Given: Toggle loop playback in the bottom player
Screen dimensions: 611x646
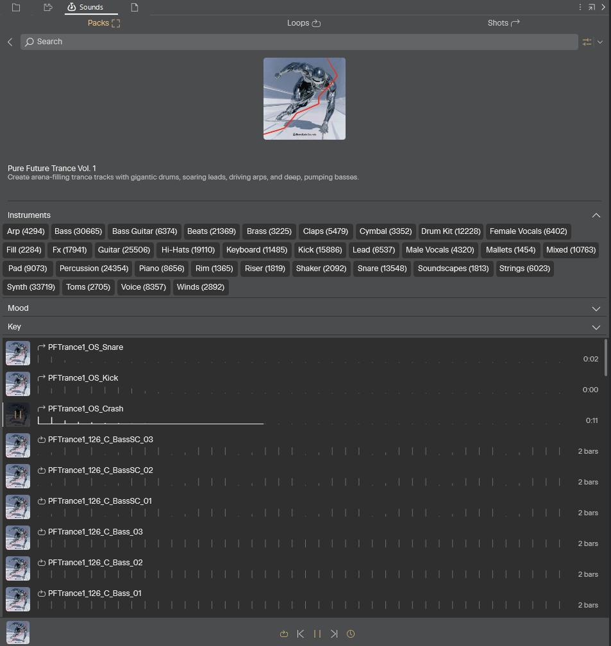Looking at the screenshot, I should point(284,634).
